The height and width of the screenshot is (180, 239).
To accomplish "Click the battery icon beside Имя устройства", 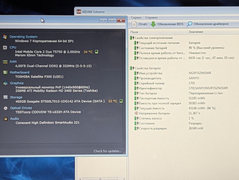I will [x=136, y=73].
